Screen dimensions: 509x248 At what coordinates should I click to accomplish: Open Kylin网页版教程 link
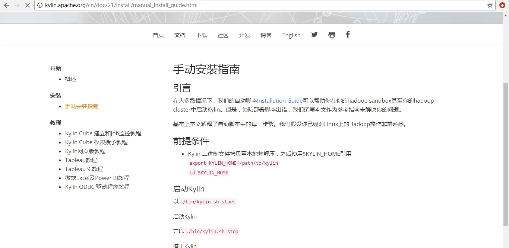[x=85, y=151]
